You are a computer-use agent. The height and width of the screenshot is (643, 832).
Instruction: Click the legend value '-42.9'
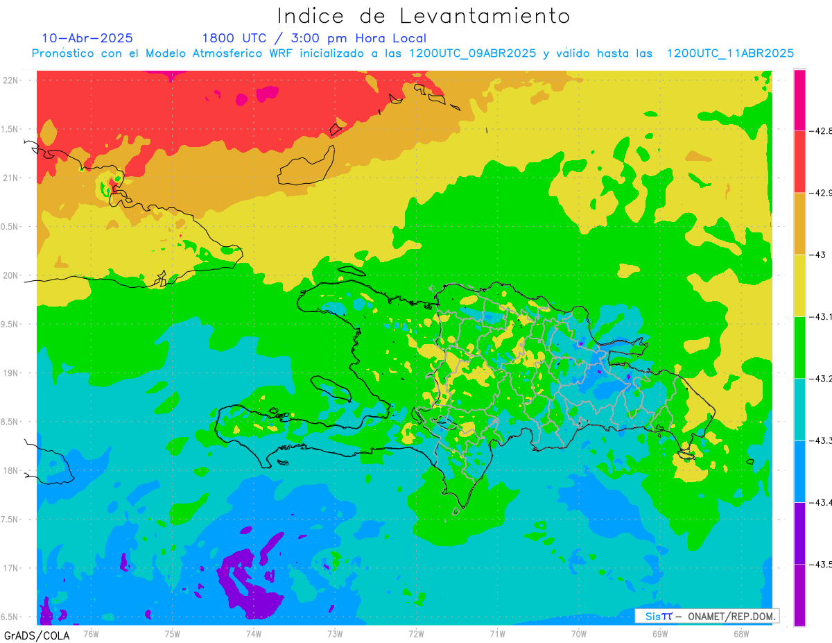coord(820,192)
